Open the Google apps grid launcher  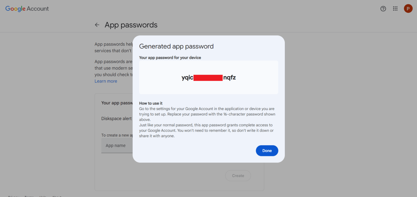click(395, 9)
